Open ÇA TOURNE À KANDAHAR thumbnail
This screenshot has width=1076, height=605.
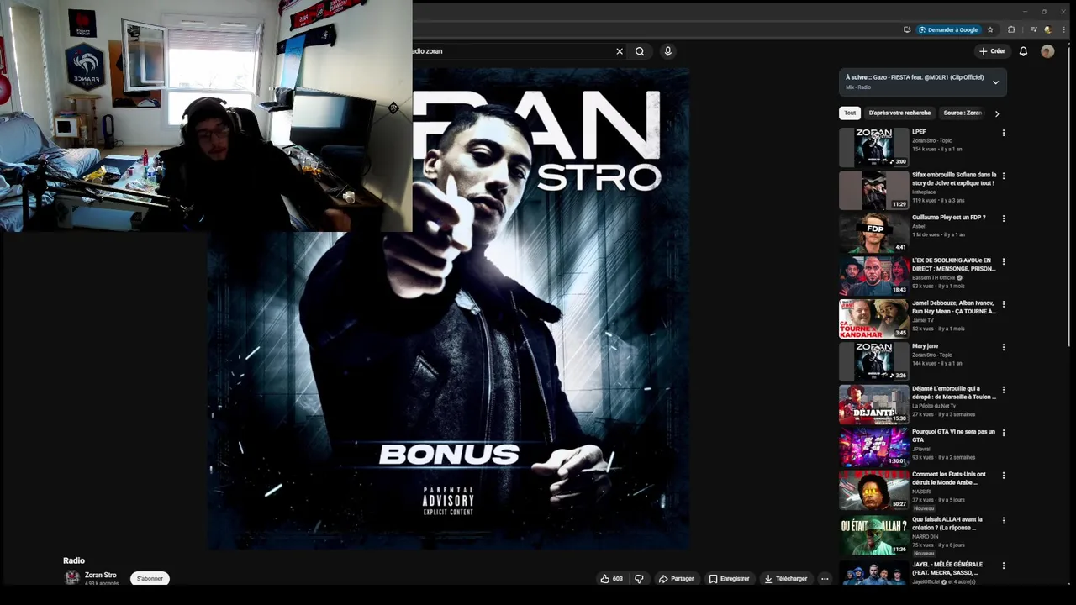tap(873, 318)
